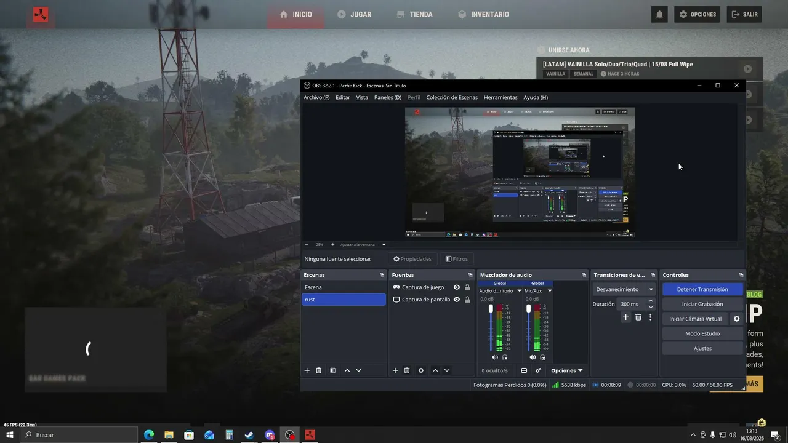This screenshot has width=788, height=443.
Task: Show hidden system tray icons chevron
Action: (x=693, y=435)
